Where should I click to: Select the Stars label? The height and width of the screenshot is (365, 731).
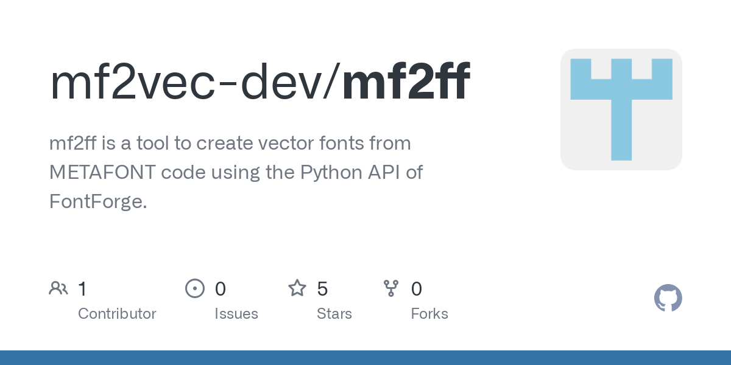pyautogui.click(x=334, y=314)
